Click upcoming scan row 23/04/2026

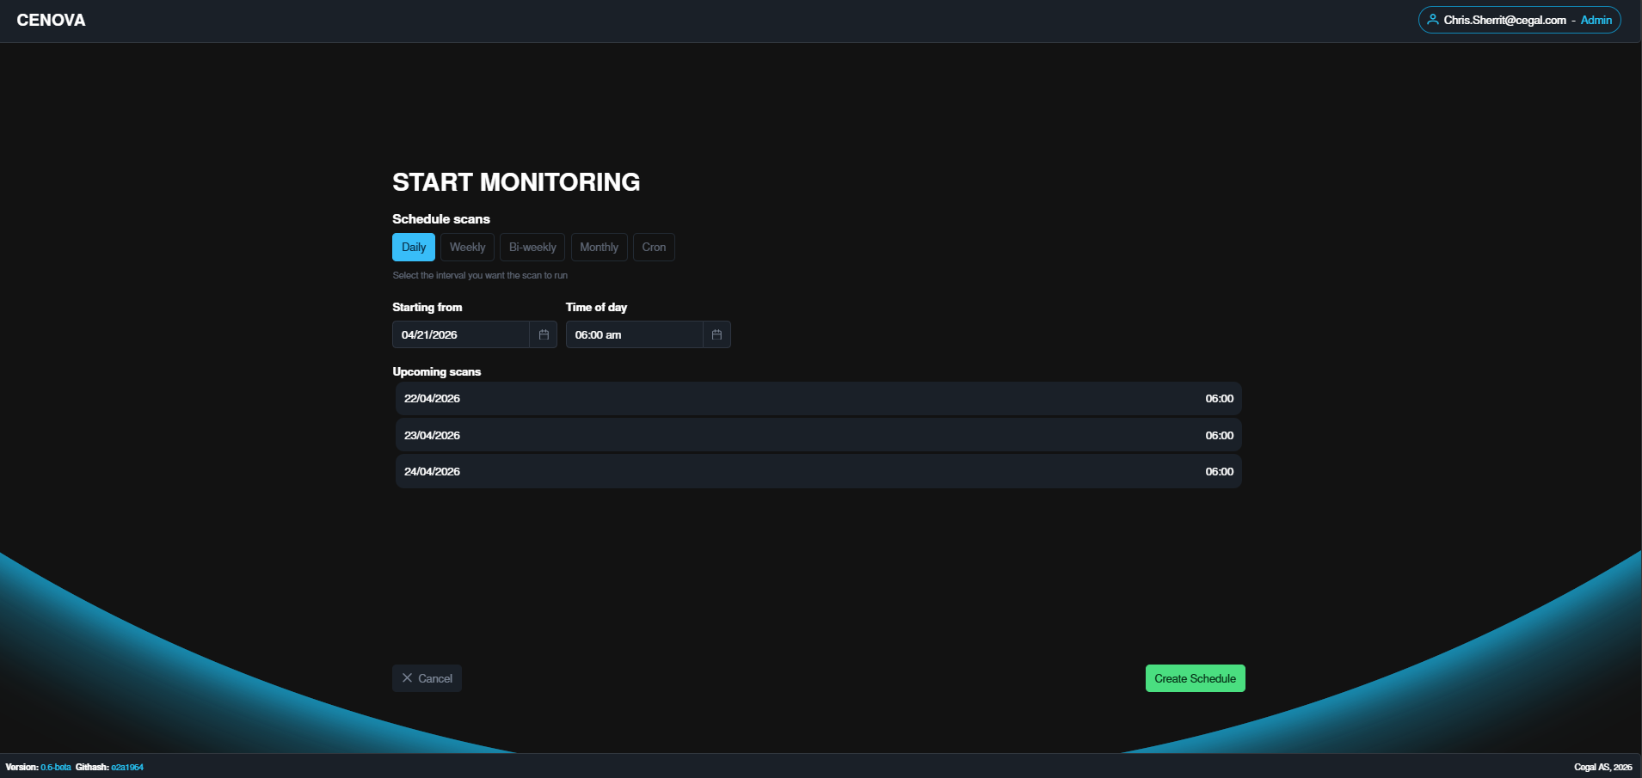pos(819,435)
